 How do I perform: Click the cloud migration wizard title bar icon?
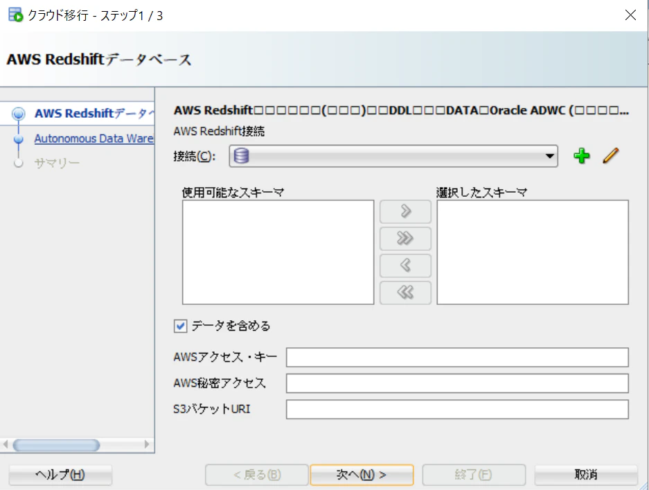(16, 15)
